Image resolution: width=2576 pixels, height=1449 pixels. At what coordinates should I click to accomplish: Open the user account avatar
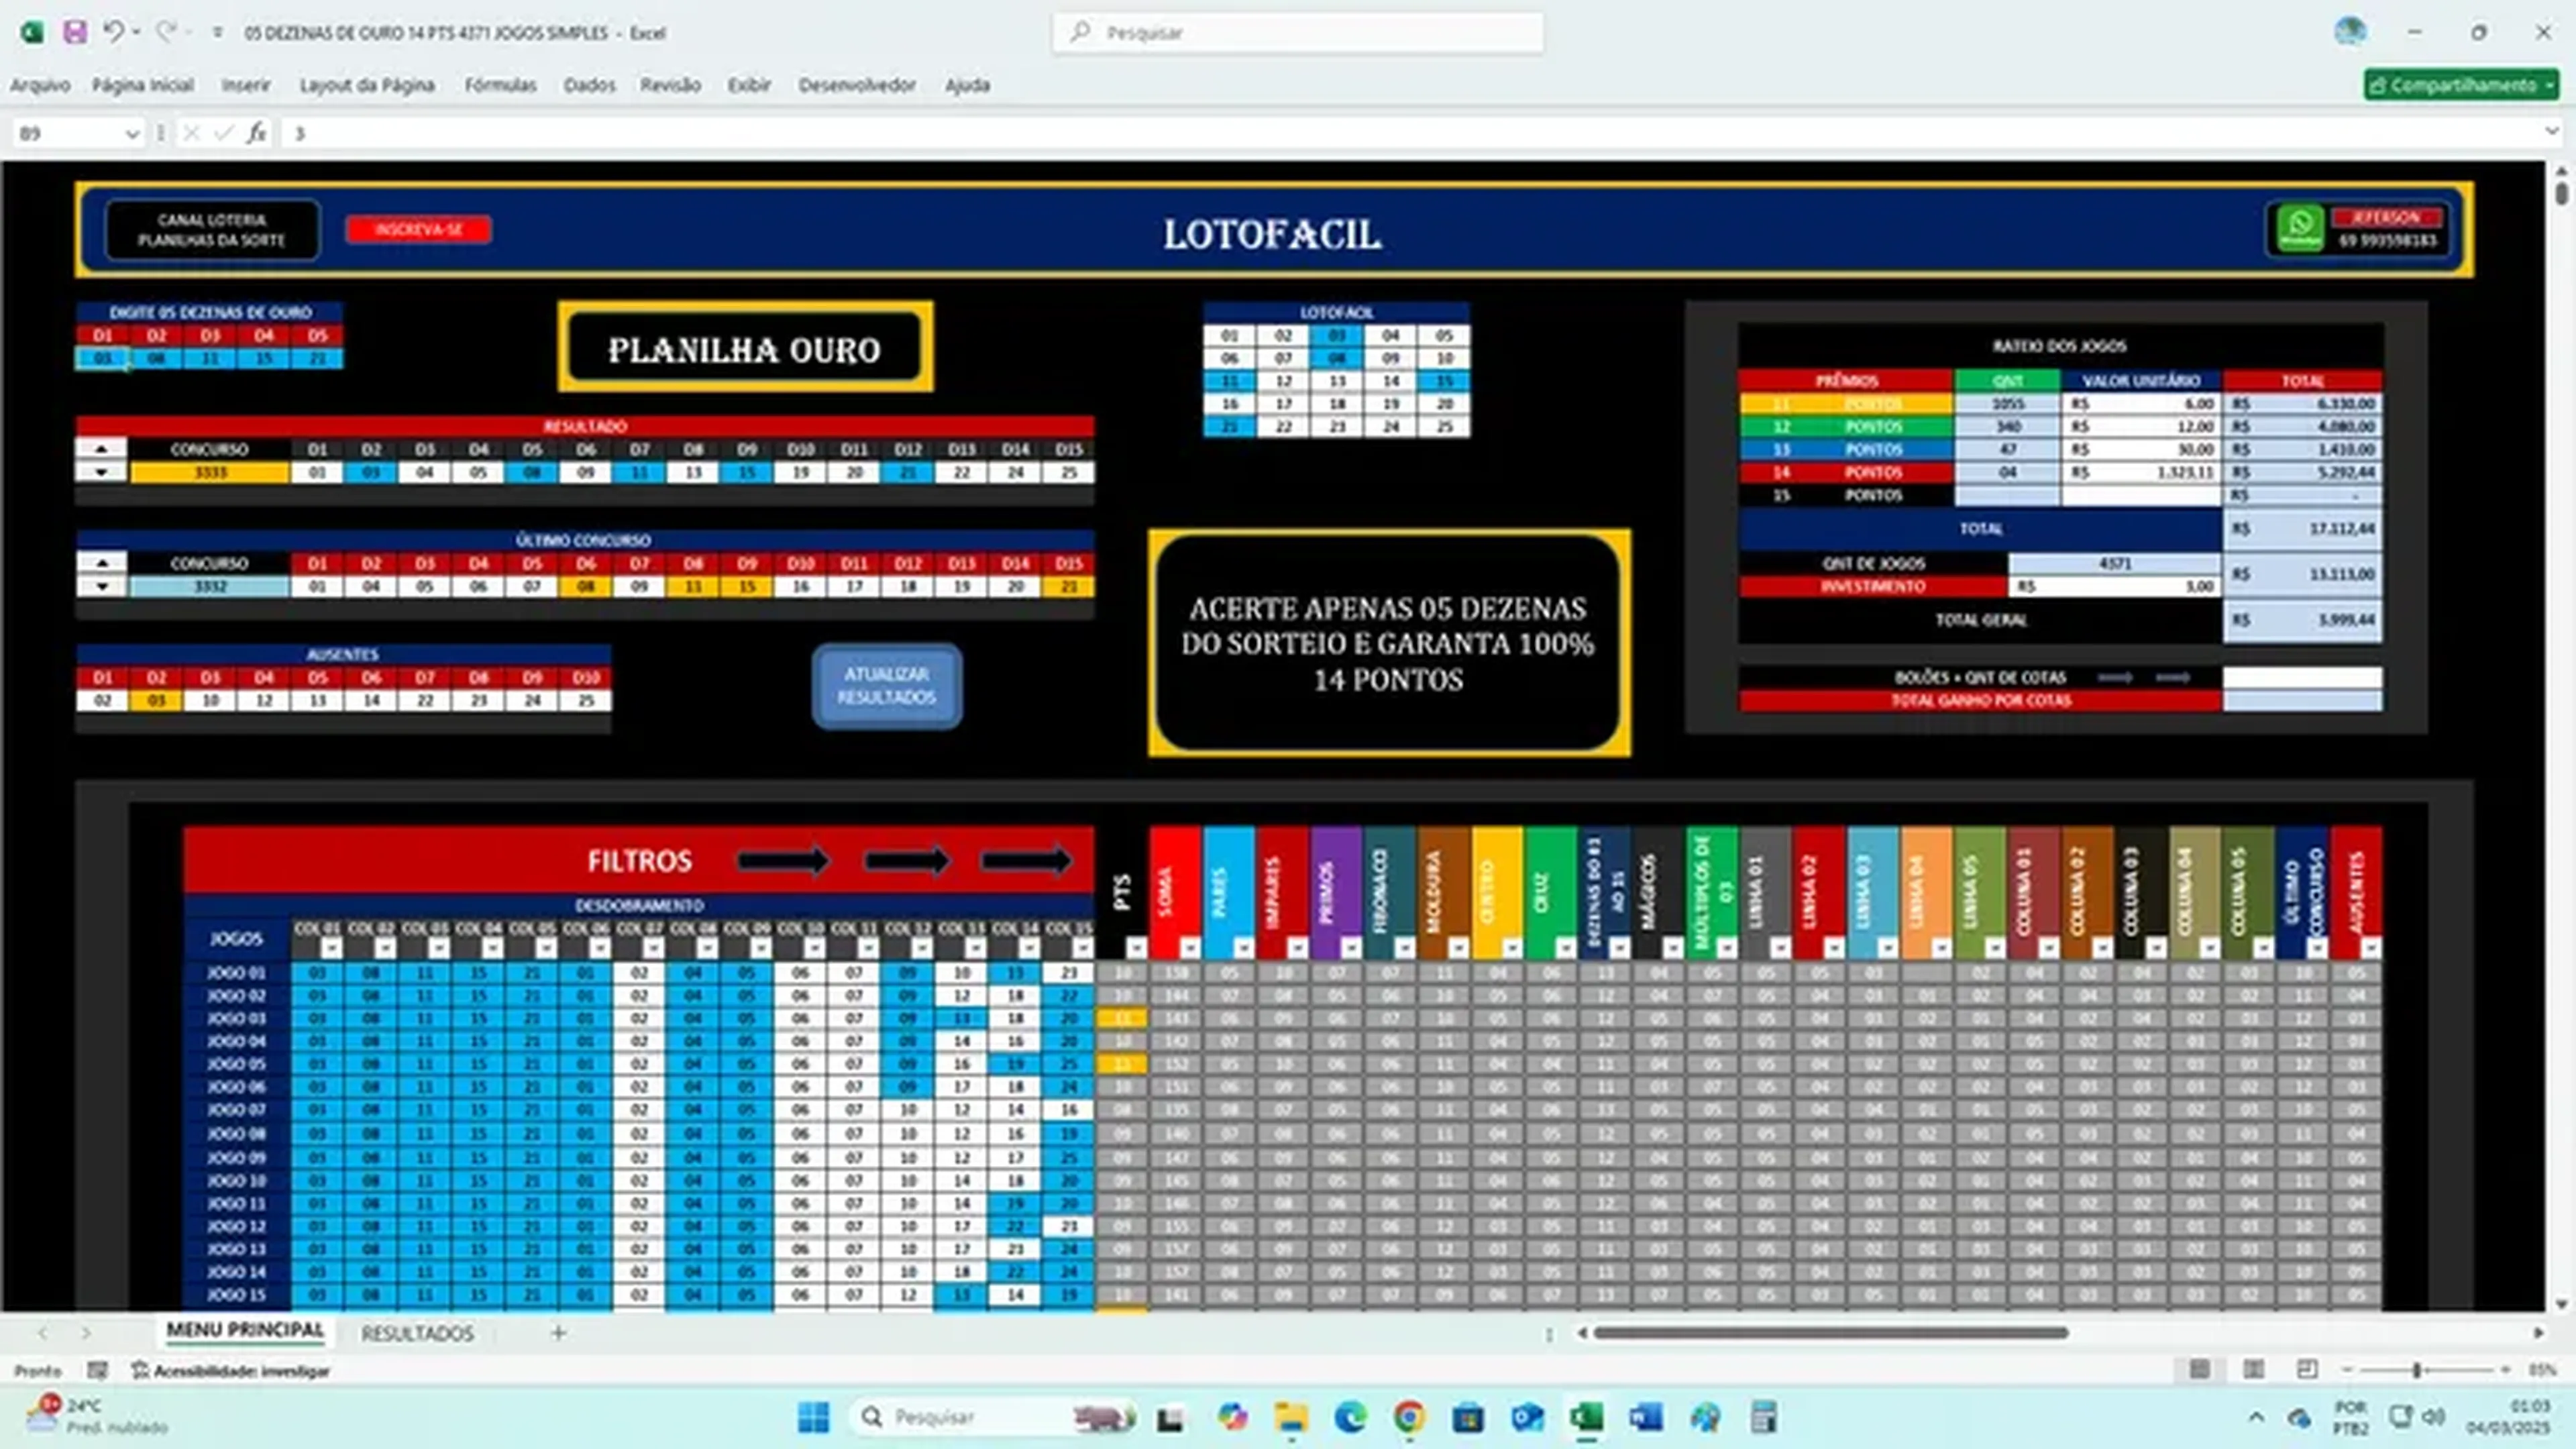[2350, 32]
